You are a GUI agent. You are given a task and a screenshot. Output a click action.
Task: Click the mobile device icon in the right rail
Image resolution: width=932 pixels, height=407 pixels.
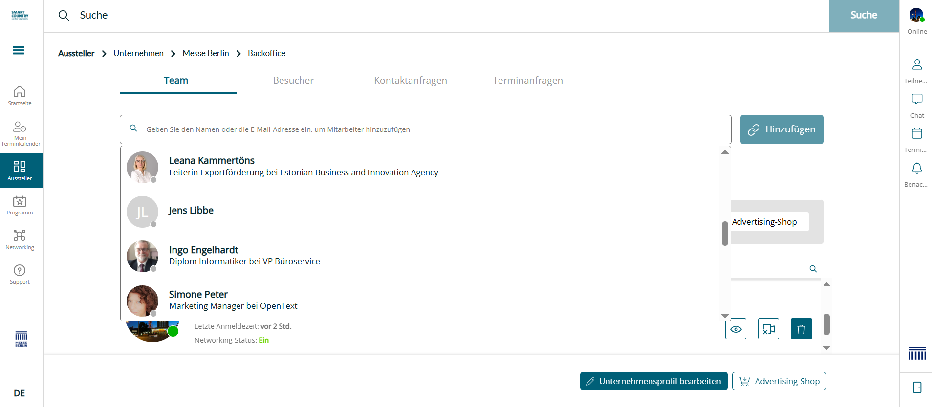click(917, 387)
